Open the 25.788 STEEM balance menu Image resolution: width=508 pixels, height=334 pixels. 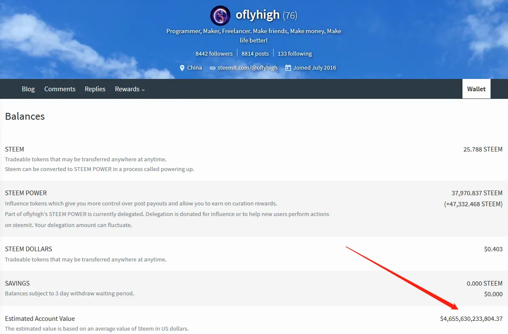pyautogui.click(x=483, y=149)
